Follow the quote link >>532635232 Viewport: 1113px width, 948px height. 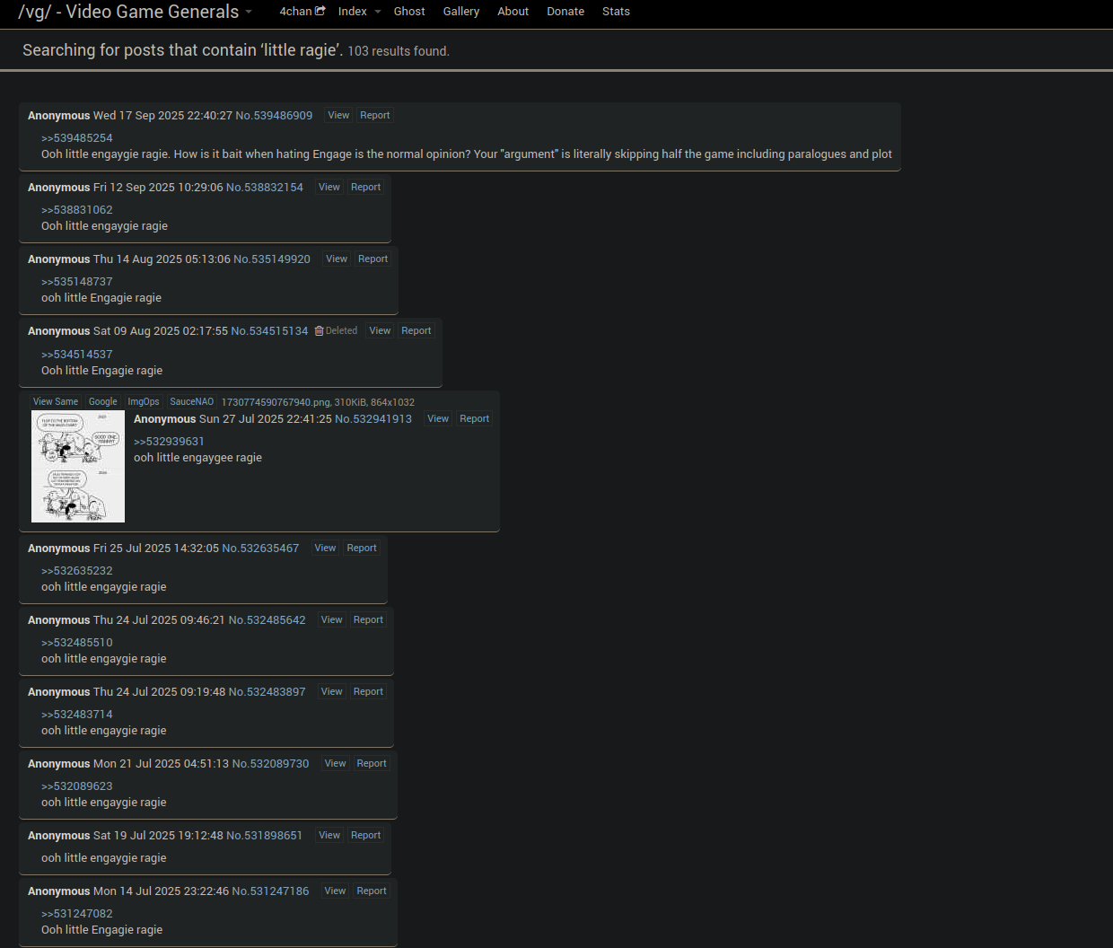(x=77, y=571)
